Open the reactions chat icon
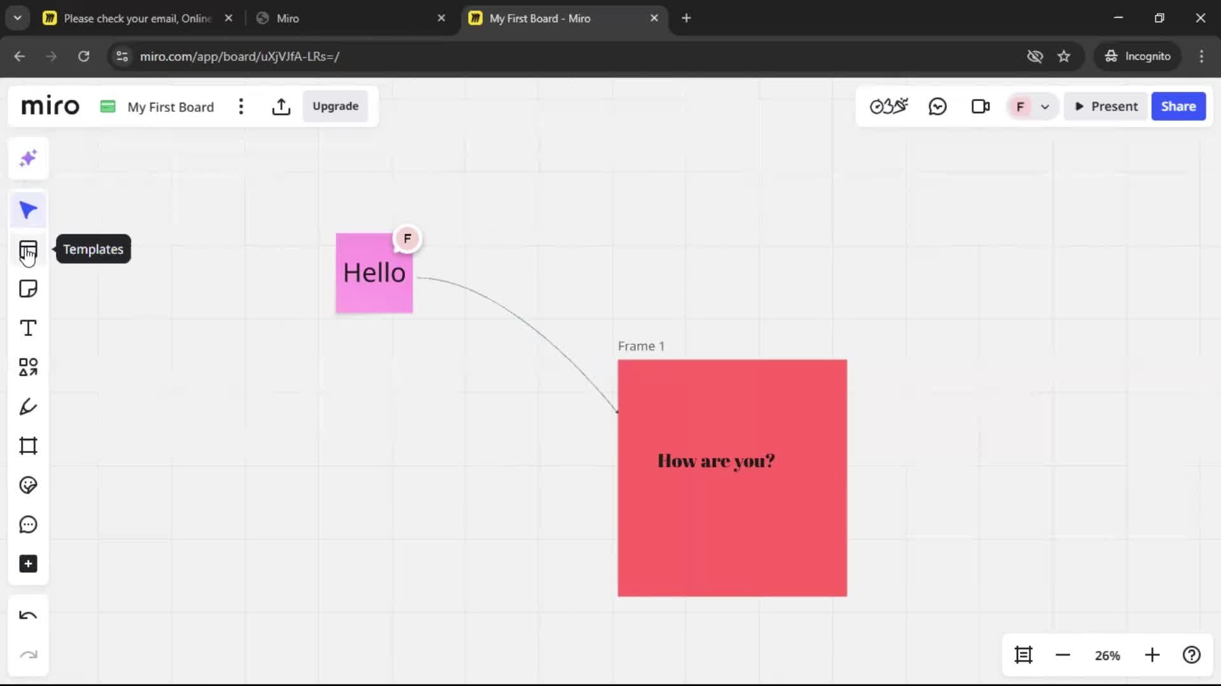Viewport: 1221px width, 686px height. [937, 106]
